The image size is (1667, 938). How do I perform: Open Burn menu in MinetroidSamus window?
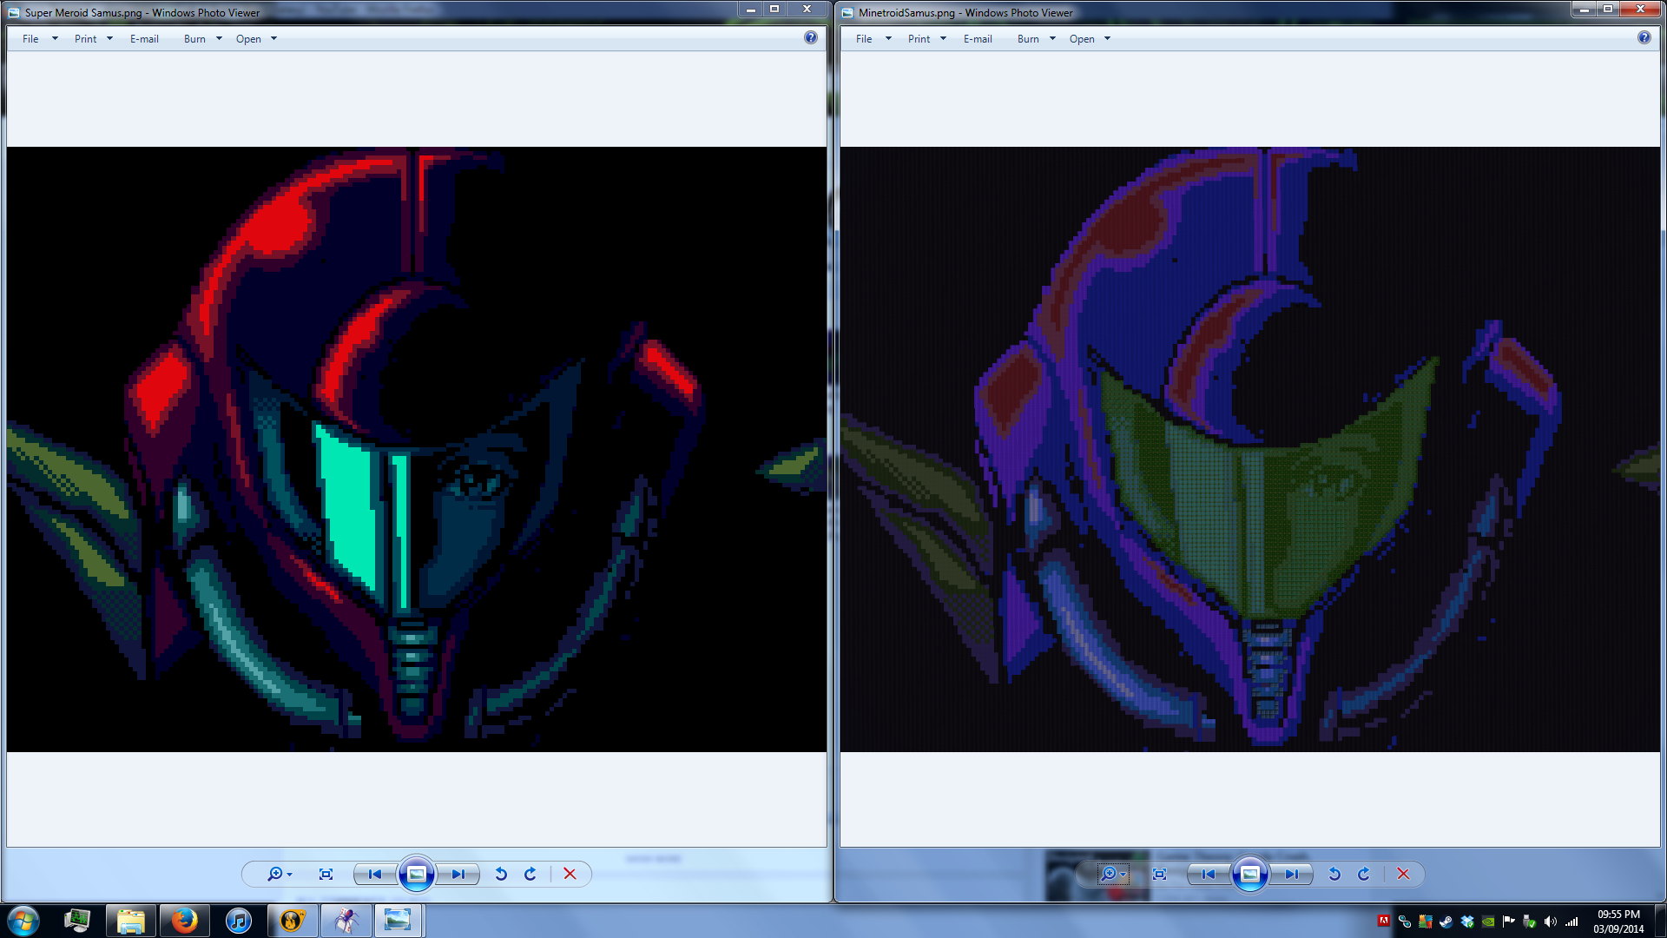click(x=1037, y=39)
